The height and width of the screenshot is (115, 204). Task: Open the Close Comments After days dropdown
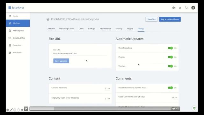coord(174,97)
